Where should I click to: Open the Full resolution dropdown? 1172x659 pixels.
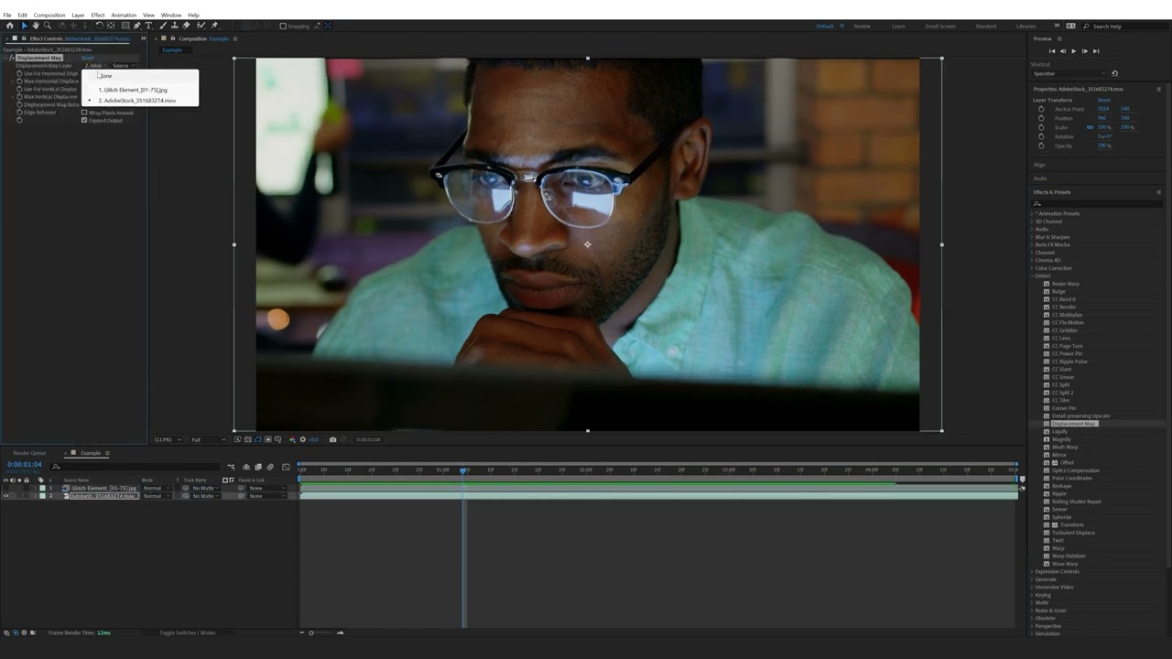pos(207,439)
